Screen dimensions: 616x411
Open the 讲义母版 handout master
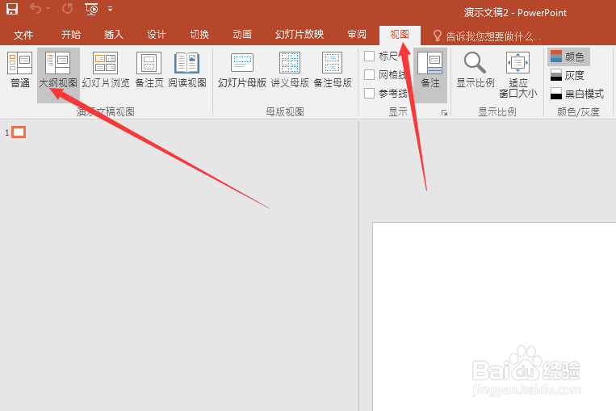coord(290,69)
